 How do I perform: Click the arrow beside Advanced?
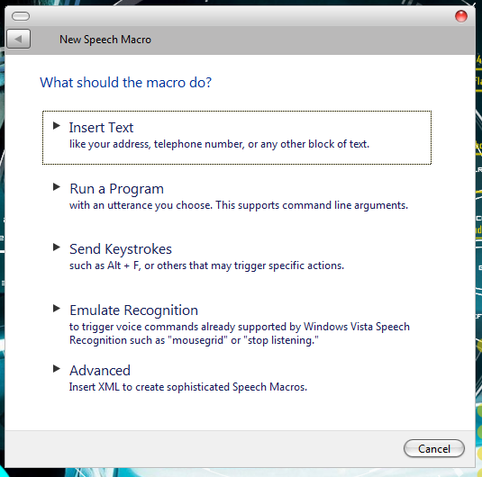[57, 369]
